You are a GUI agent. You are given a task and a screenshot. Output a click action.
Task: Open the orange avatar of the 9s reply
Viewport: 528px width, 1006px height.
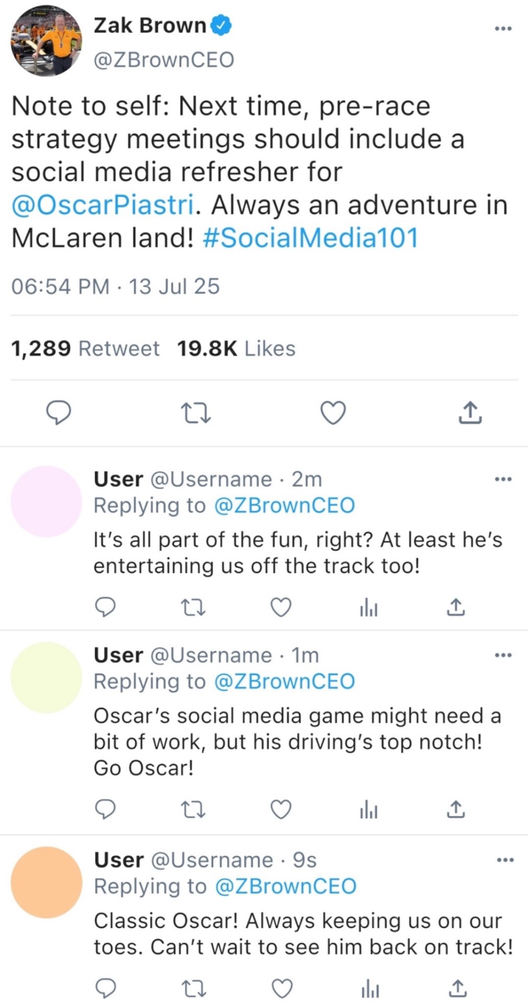tap(46, 882)
